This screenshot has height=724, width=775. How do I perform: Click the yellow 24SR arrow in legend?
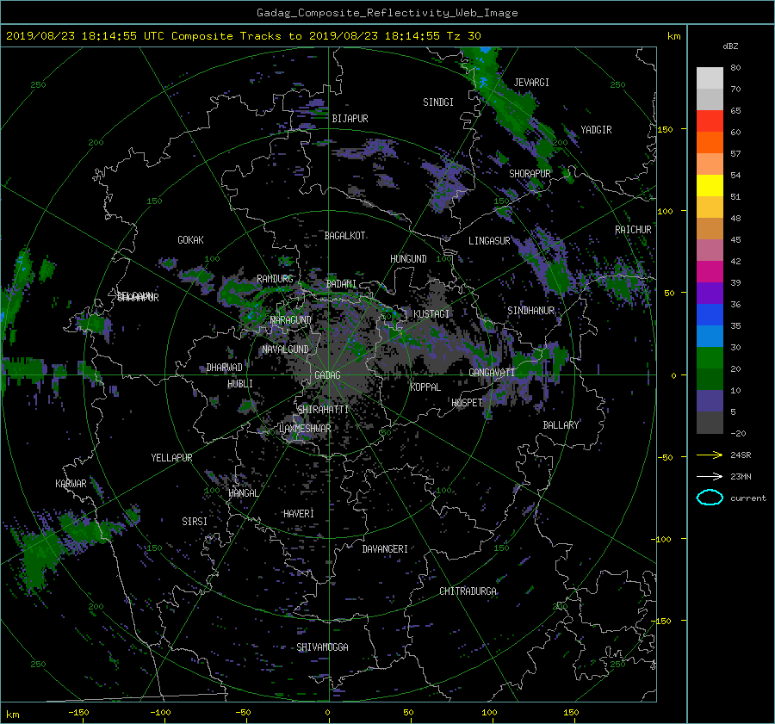tap(710, 455)
